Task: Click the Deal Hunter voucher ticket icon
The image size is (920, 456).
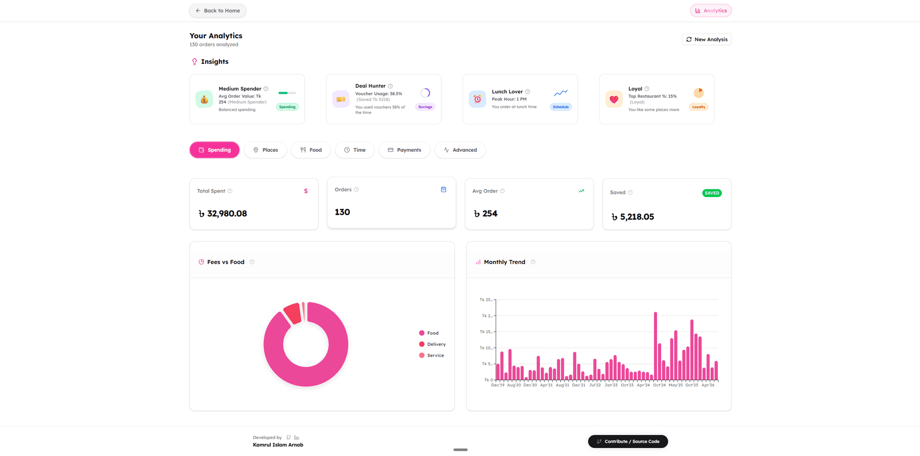Action: coord(341,99)
